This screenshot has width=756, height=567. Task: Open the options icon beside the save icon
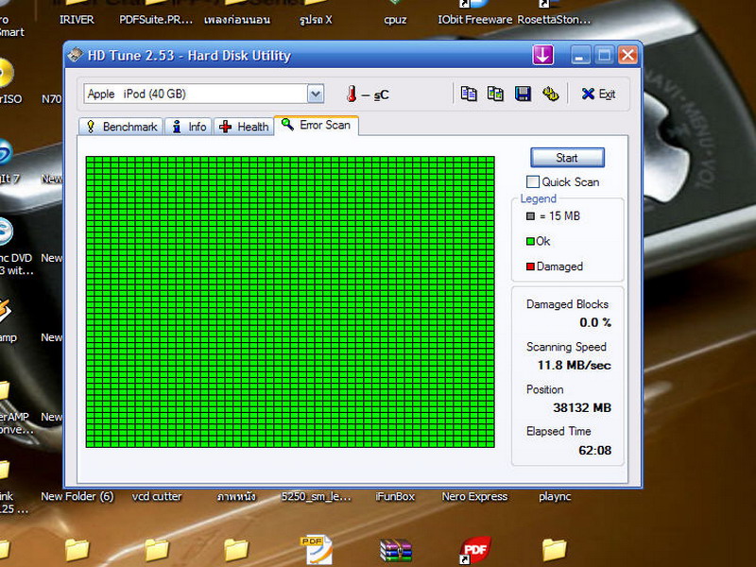coord(550,94)
